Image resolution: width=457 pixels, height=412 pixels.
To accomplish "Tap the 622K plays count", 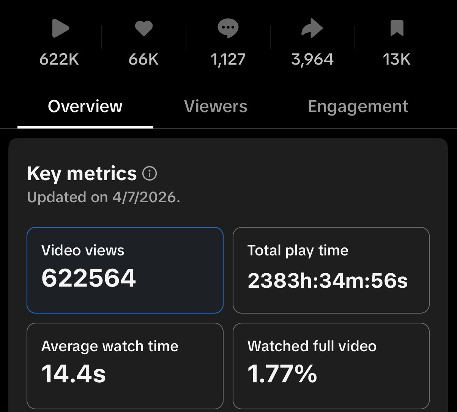I will [x=59, y=59].
